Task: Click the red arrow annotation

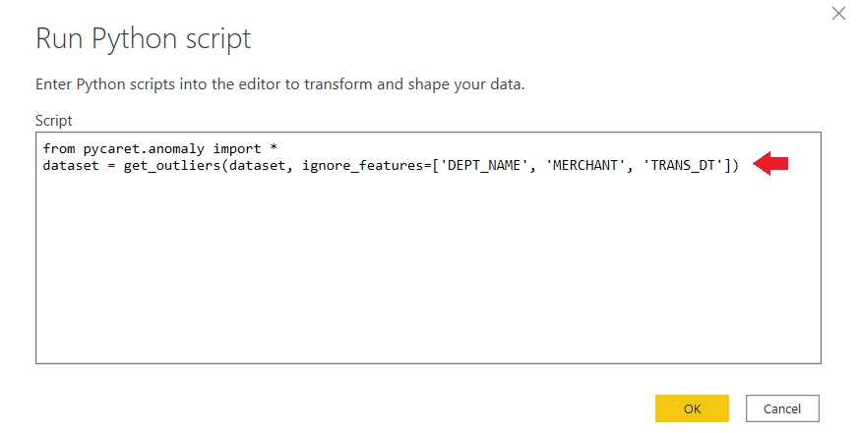Action: [771, 165]
